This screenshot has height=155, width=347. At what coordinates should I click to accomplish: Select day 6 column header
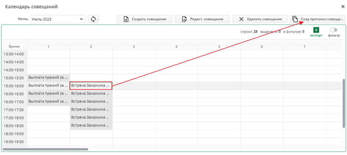pos(262,46)
